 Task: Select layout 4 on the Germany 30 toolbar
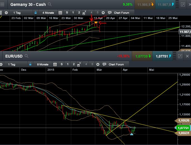(x=91, y=13)
